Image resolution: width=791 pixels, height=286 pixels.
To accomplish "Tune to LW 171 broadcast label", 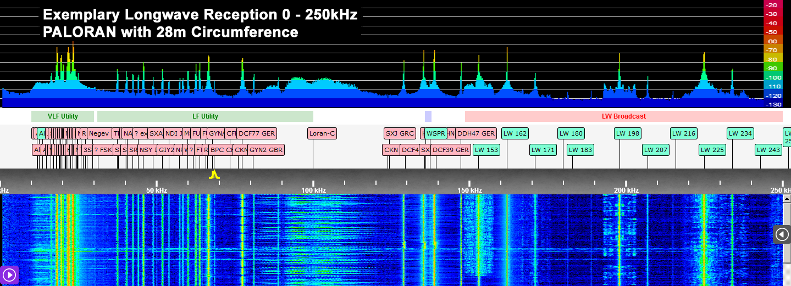I will tap(543, 149).
